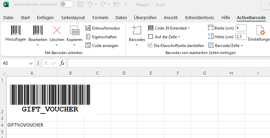Screen dimensions: 270x138
Task: Click the cancel entry X icon
Action: (46, 63)
